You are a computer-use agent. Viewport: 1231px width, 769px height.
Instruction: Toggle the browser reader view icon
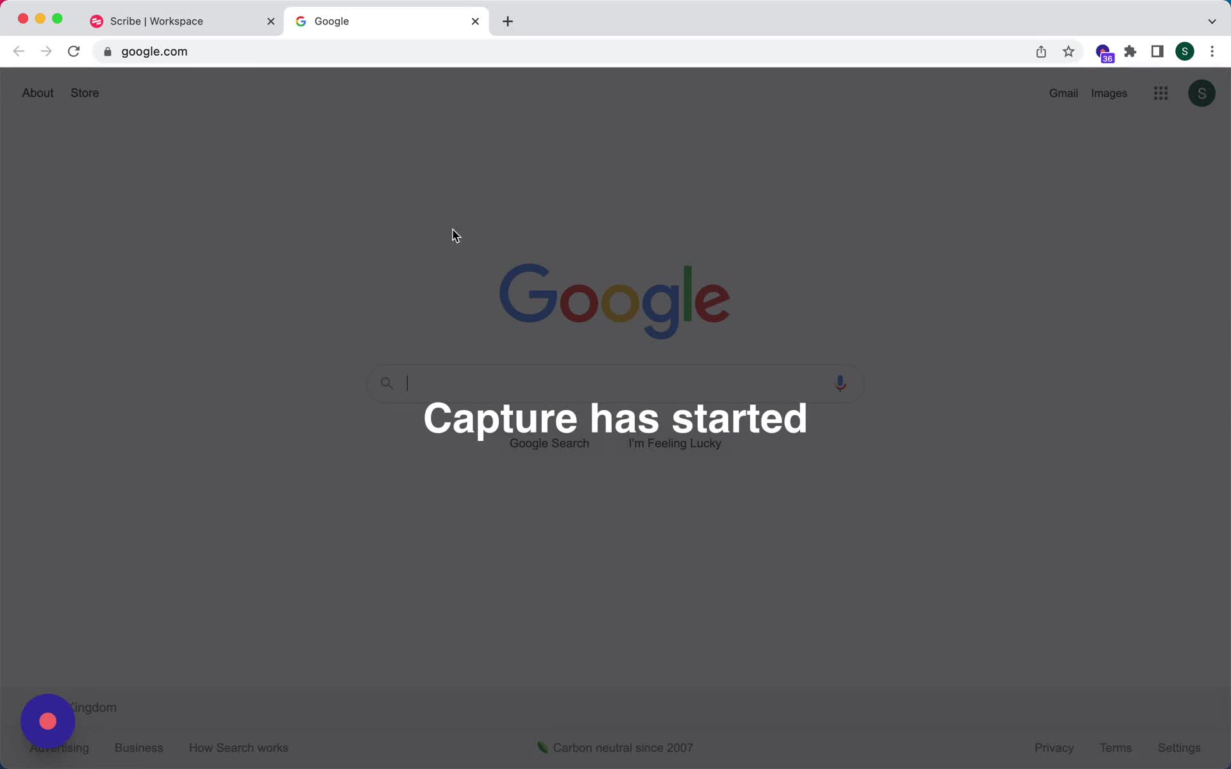[x=1157, y=51]
